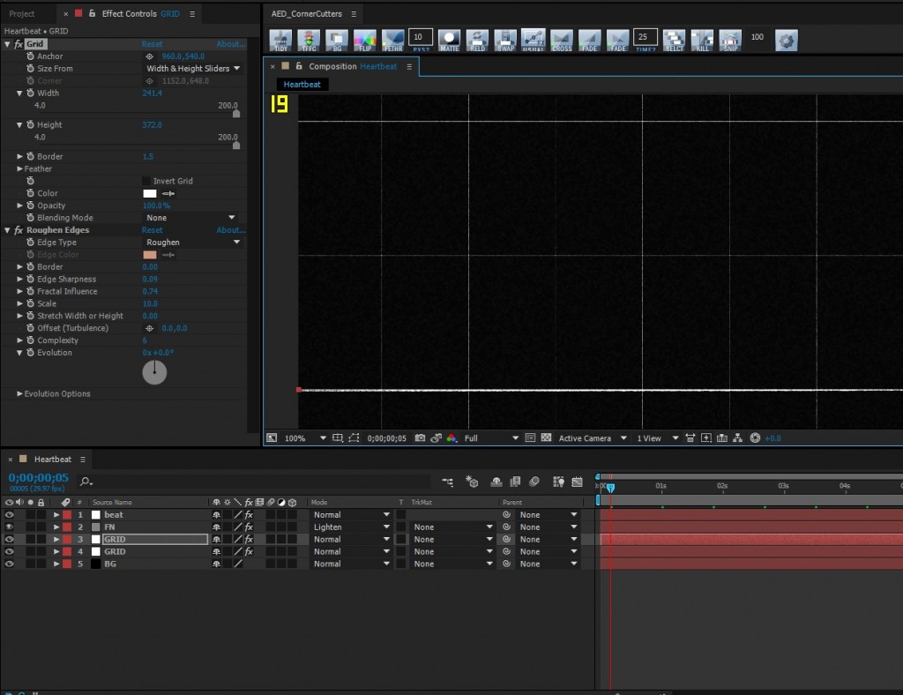
Task: Open the FN layer blending Mode dropdown
Action: point(350,527)
